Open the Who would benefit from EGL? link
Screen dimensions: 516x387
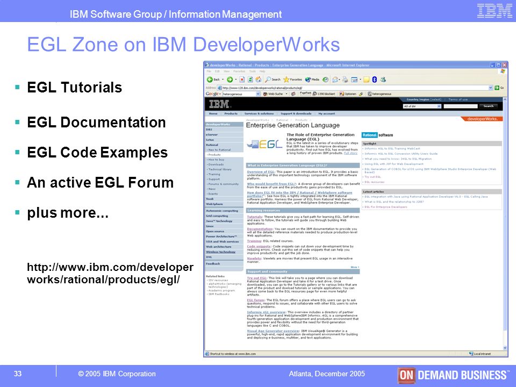tap(271, 184)
